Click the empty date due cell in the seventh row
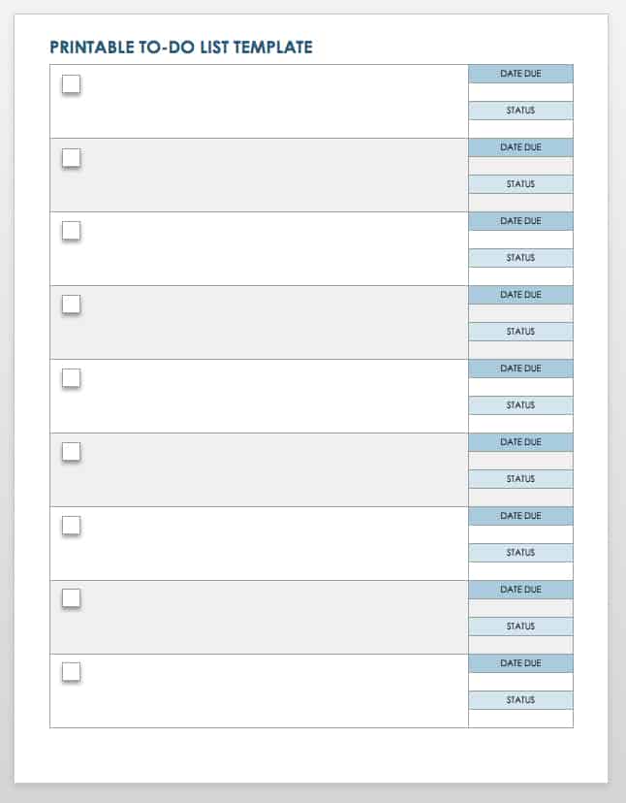The height and width of the screenshot is (803, 626). pyautogui.click(x=520, y=534)
